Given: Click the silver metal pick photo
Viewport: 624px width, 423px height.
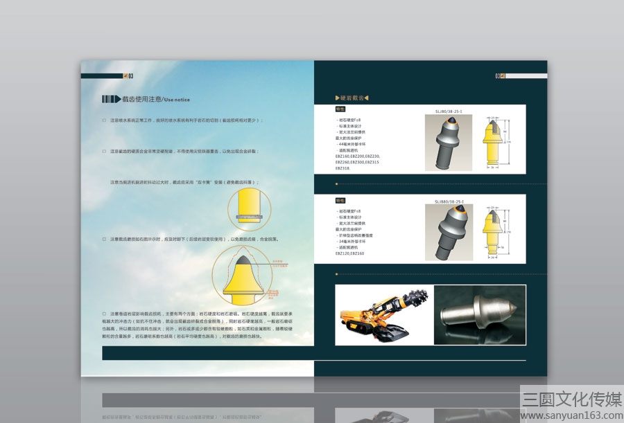Looking at the screenshot, I should tap(479, 315).
